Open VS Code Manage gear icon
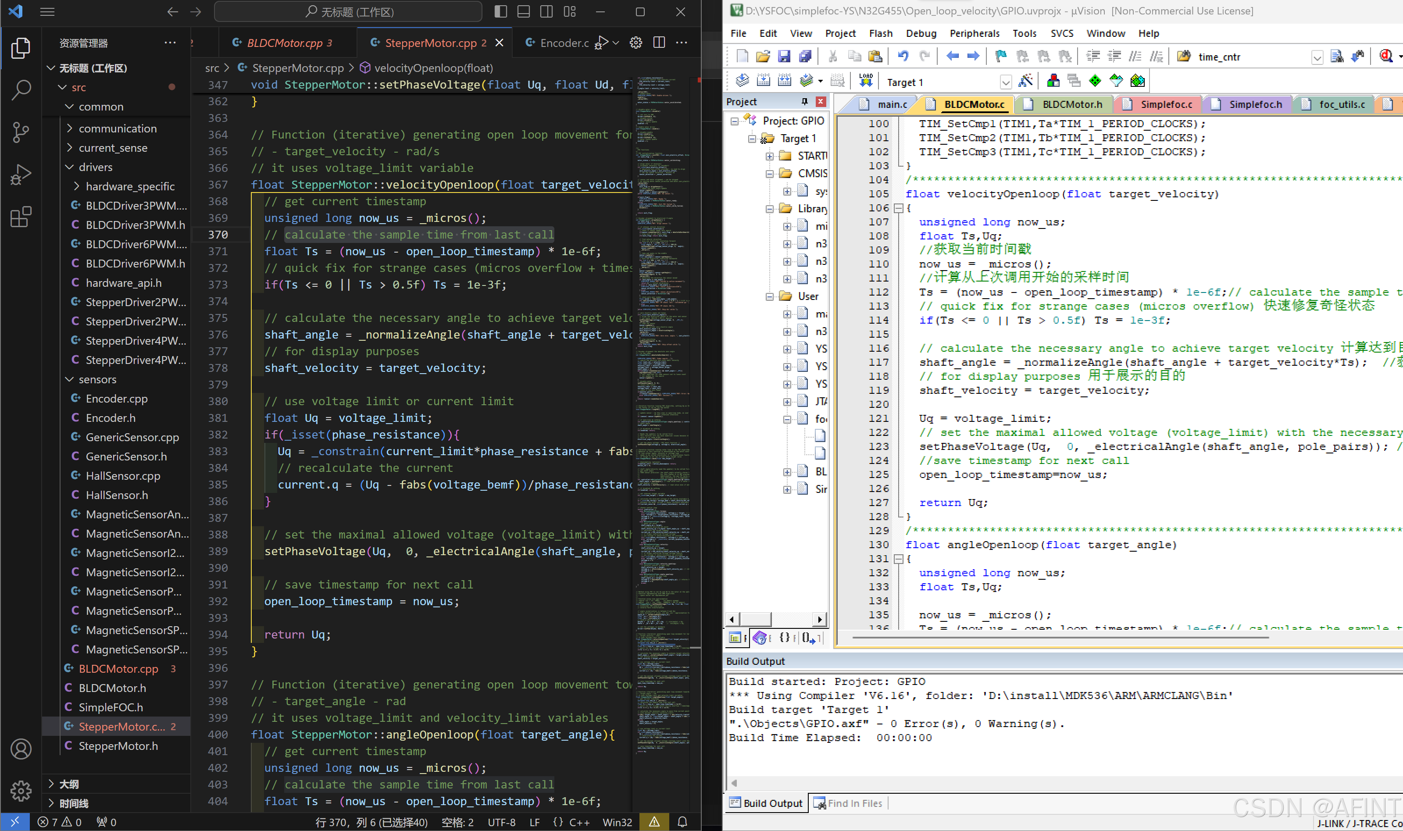This screenshot has width=1403, height=831. click(x=21, y=791)
